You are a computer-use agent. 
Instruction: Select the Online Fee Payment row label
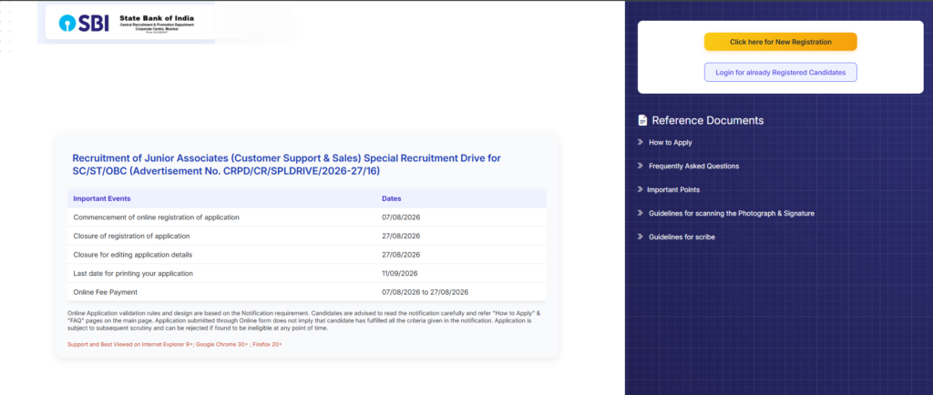[x=106, y=292]
